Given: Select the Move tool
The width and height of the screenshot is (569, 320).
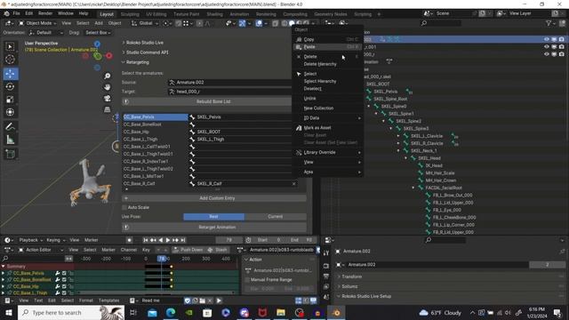Looking at the screenshot, I should pos(10,74).
